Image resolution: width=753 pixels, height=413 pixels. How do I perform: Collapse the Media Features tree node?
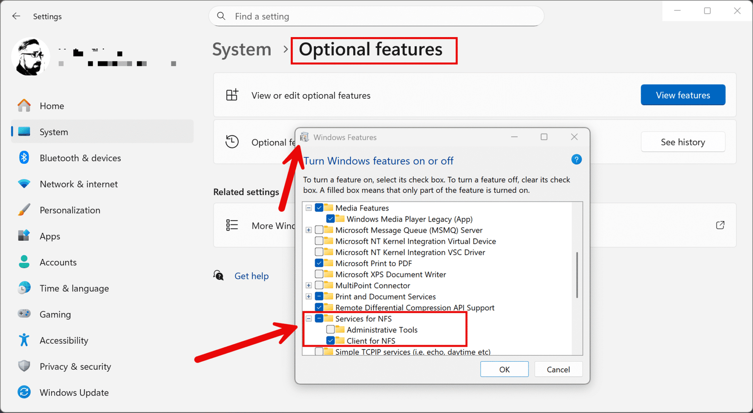point(309,207)
